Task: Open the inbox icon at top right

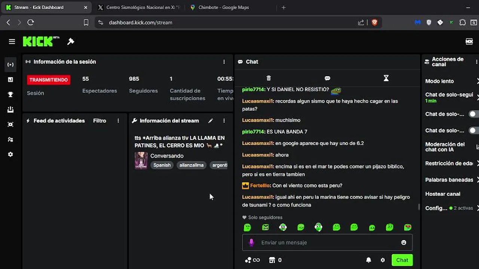Action: coord(469,41)
